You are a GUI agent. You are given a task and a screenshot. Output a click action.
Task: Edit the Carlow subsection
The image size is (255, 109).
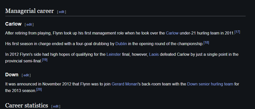pyautogui.click(x=29, y=25)
